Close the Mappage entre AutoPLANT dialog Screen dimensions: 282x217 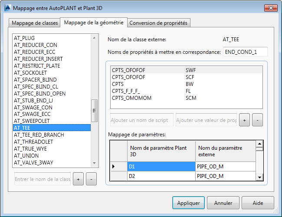(x=271, y=8)
